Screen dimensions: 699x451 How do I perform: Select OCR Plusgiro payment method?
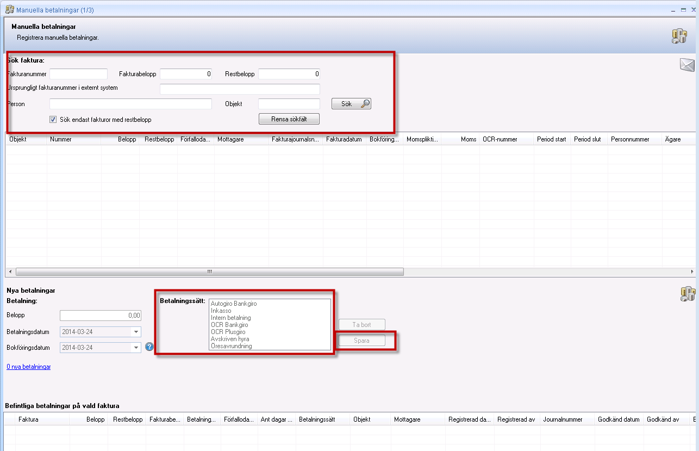coord(228,332)
